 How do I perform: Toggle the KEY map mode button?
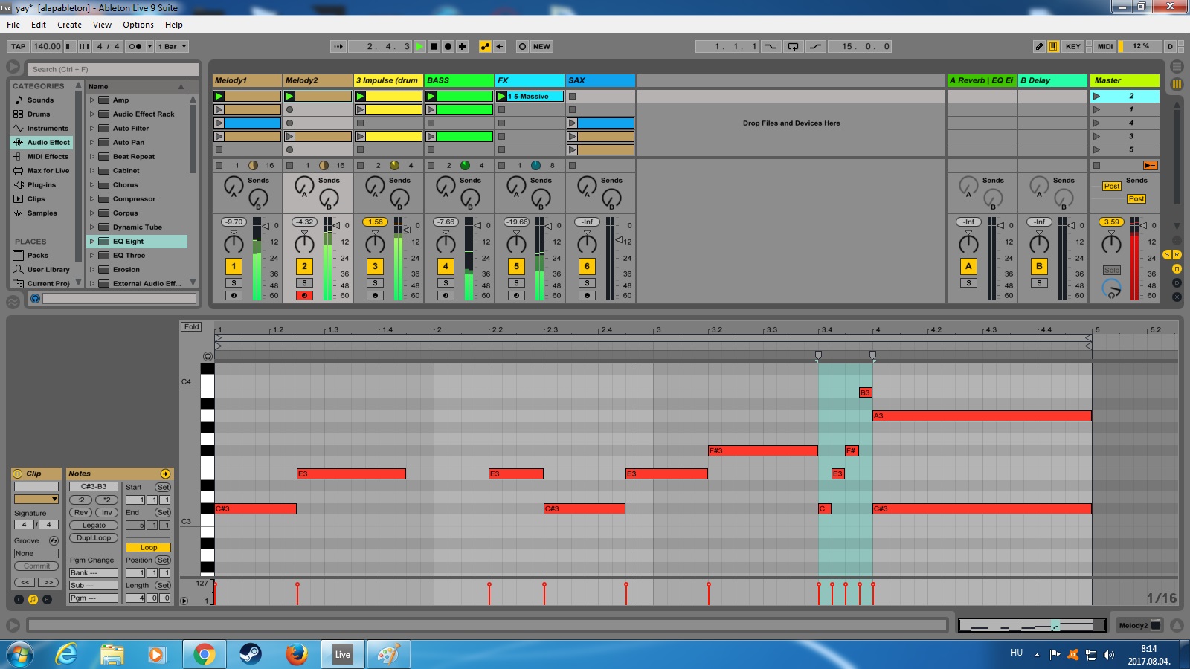coord(1072,46)
